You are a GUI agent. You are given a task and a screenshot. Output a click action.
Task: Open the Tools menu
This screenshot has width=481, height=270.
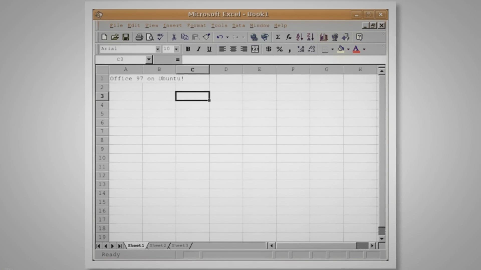point(219,25)
